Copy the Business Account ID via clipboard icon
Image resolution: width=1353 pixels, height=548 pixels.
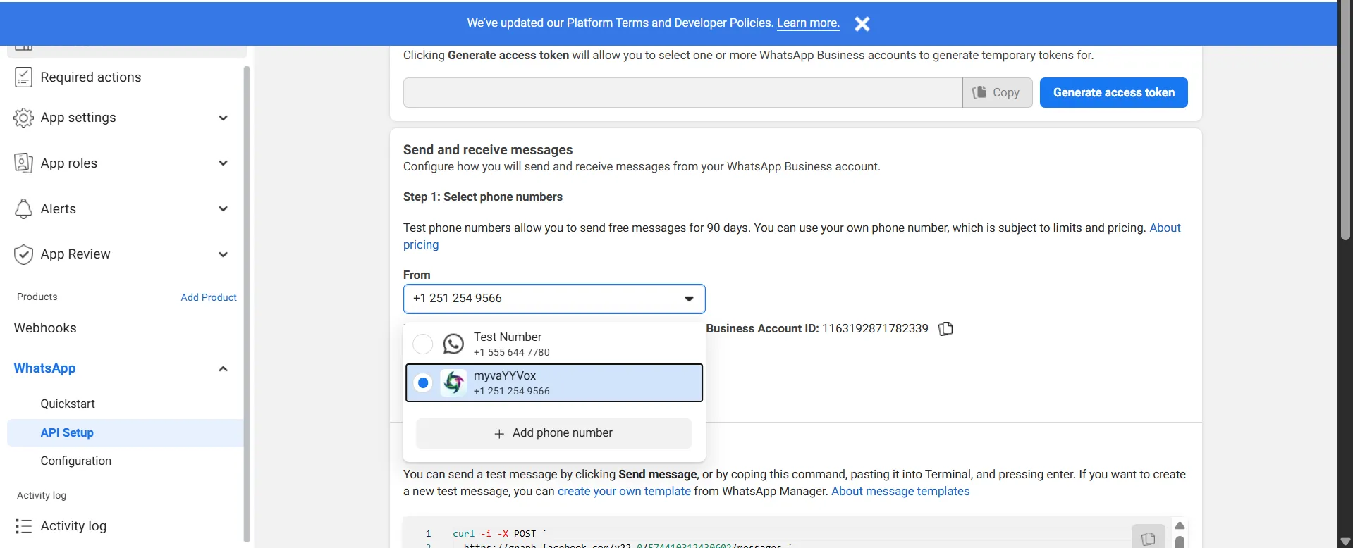(945, 329)
